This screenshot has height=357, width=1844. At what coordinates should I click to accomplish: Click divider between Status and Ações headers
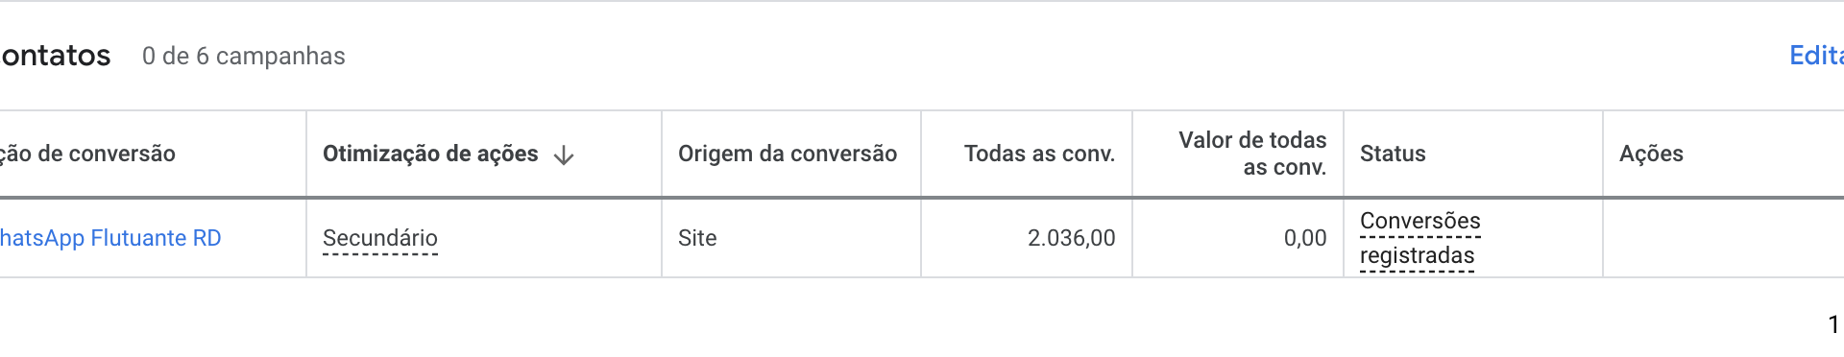(x=1603, y=154)
